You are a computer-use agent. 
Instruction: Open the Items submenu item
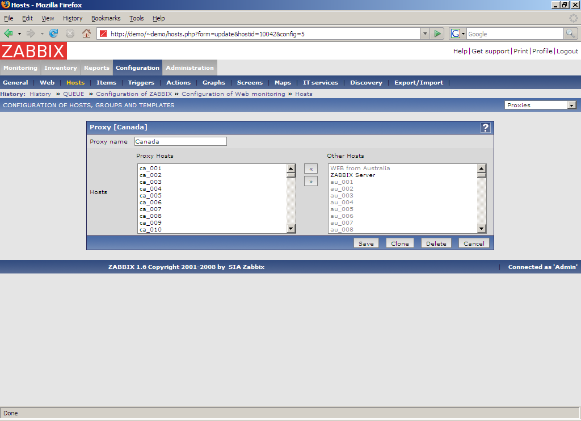[x=106, y=83]
